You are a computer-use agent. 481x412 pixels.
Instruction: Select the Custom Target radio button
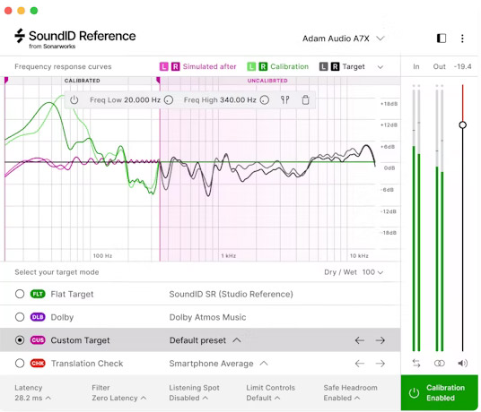(20, 340)
